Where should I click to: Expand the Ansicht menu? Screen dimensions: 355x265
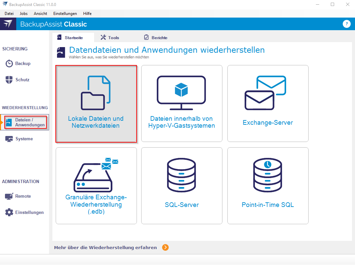pyautogui.click(x=40, y=14)
